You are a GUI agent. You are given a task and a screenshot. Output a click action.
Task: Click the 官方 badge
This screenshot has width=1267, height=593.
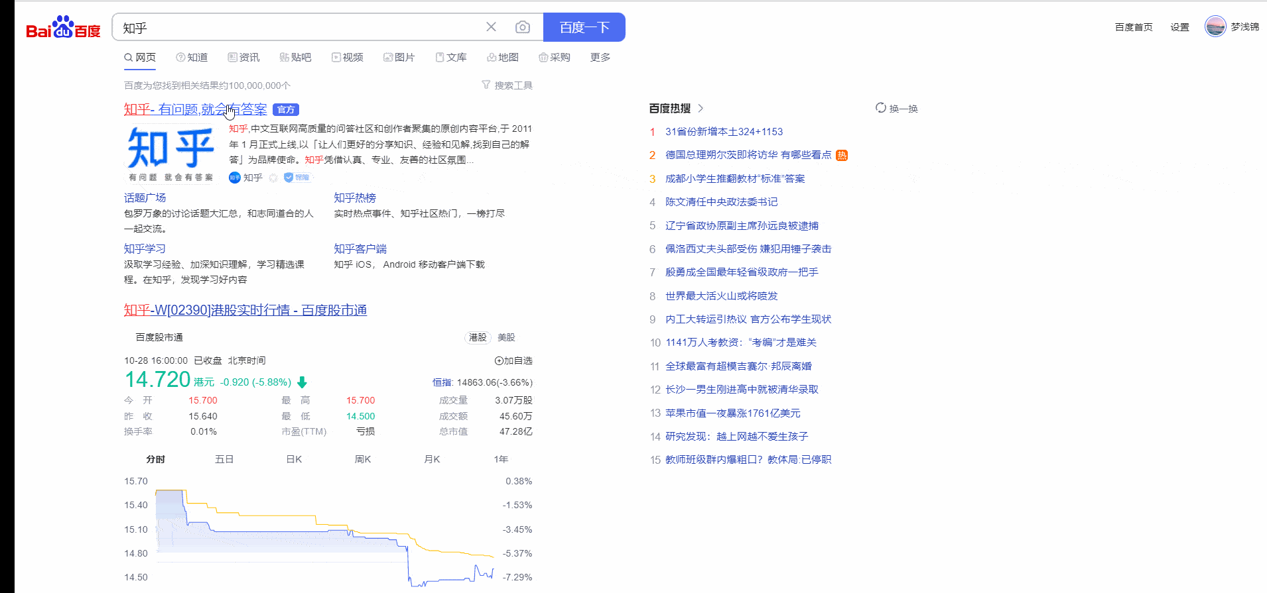pyautogui.click(x=286, y=110)
